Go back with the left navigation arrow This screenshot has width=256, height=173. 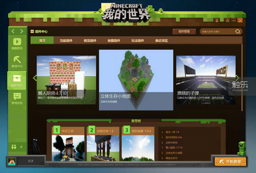coord(13,31)
